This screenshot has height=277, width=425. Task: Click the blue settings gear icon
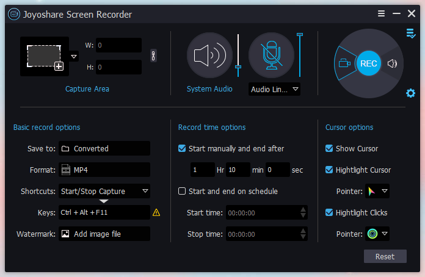pos(410,93)
